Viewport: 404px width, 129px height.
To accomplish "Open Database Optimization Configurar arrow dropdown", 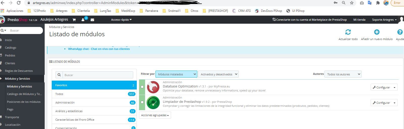I will click(395, 87).
